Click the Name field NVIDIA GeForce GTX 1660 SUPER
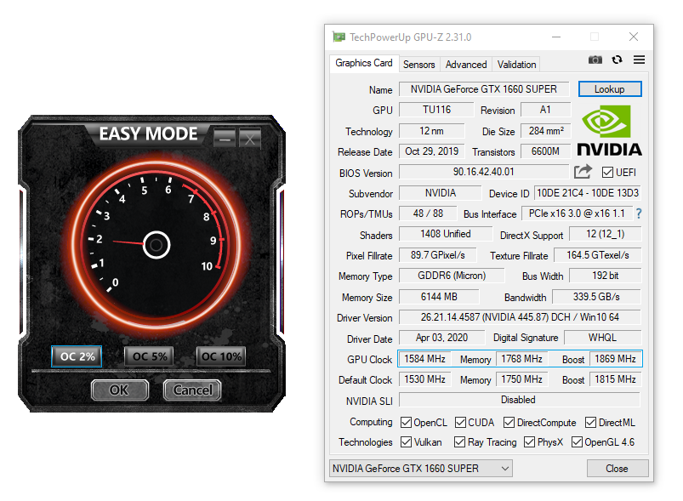 click(x=484, y=88)
